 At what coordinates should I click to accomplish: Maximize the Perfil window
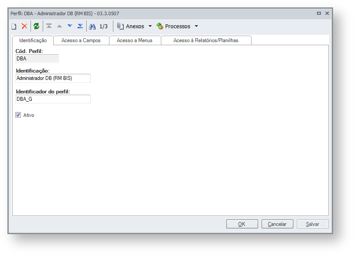pyautogui.click(x=319, y=13)
